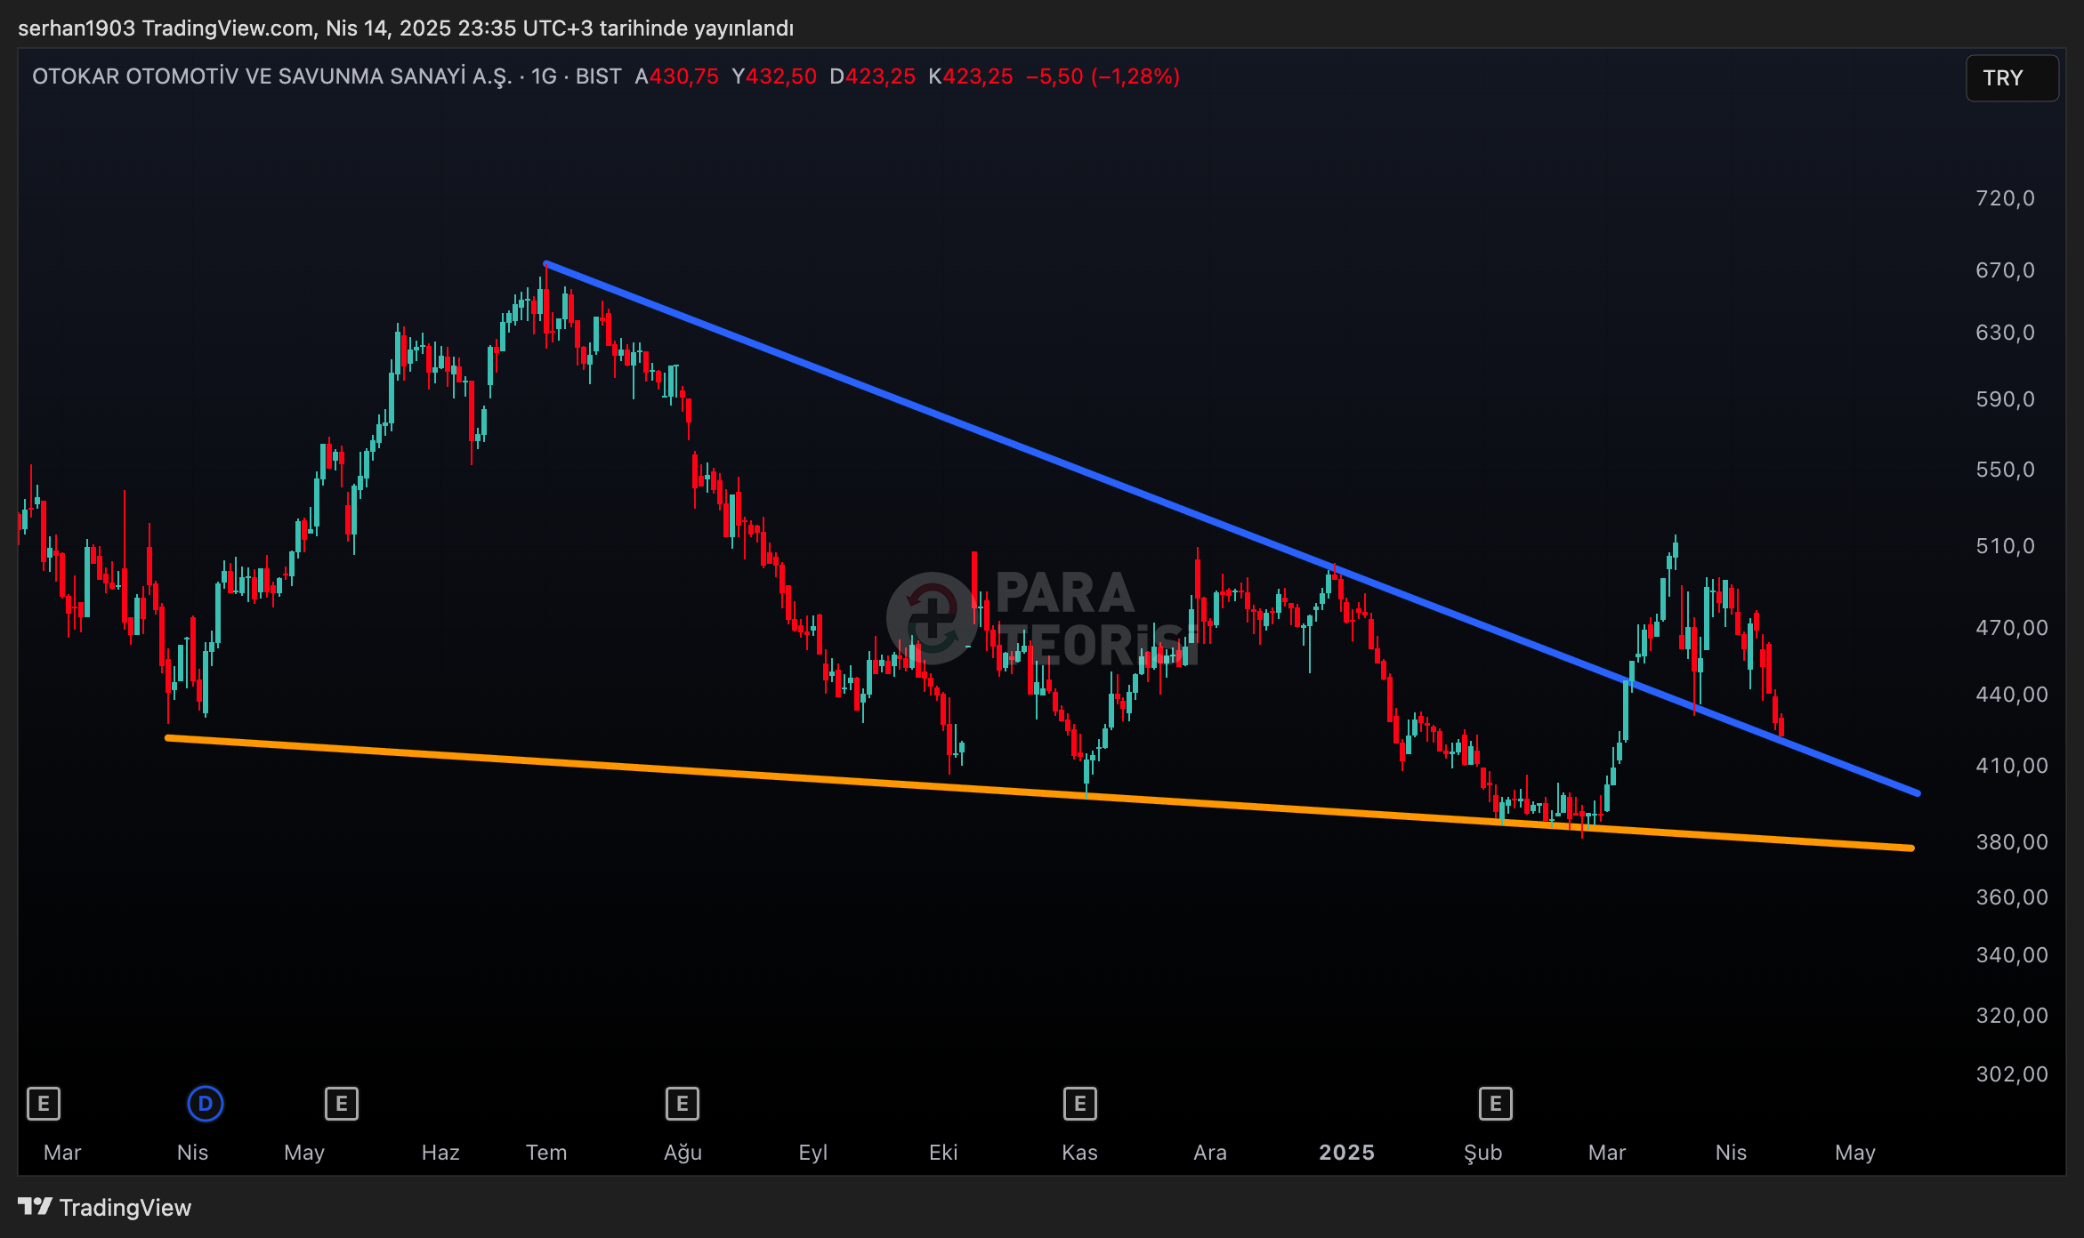
Task: Click the earnings E marker above Ağu
Action: (x=683, y=1104)
